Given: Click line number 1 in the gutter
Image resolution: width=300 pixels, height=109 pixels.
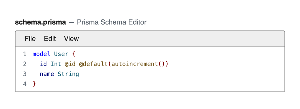Looking at the screenshot, I should [24, 54].
